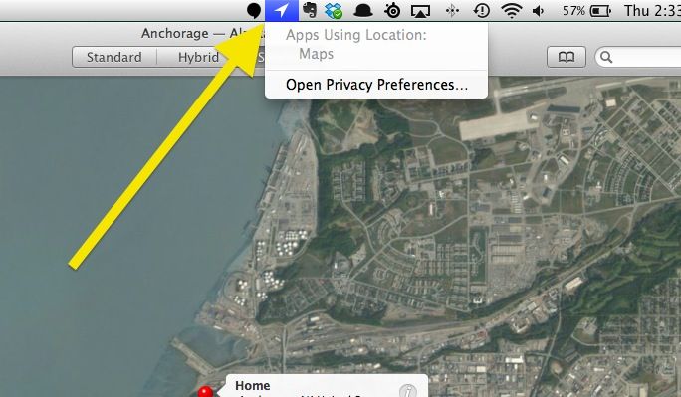The image size is (681, 397).
Task: Click the bowler hat menu bar icon
Action: click(x=363, y=10)
